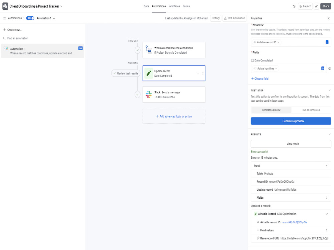The image size is (334, 250).
Task: Click the Automation 1 list item icon
Action: tap(6, 49)
